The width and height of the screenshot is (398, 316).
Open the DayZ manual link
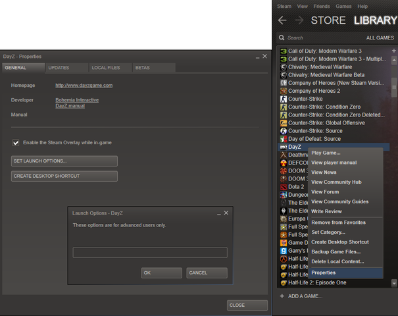(70, 106)
